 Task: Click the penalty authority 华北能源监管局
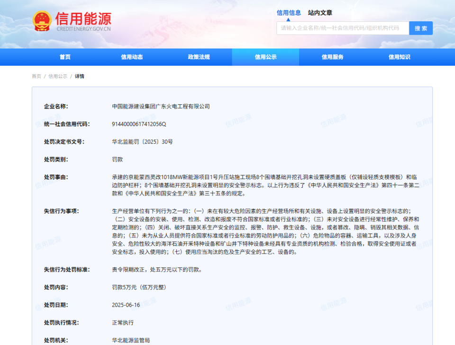pyautogui.click(x=131, y=340)
